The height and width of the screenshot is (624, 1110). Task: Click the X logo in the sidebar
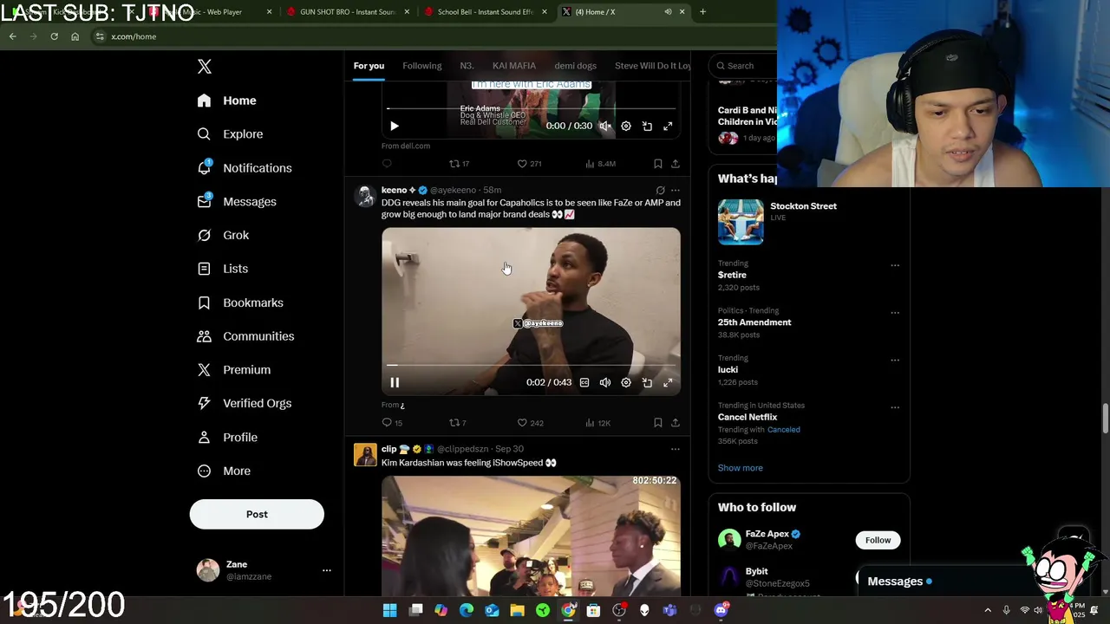(x=205, y=67)
